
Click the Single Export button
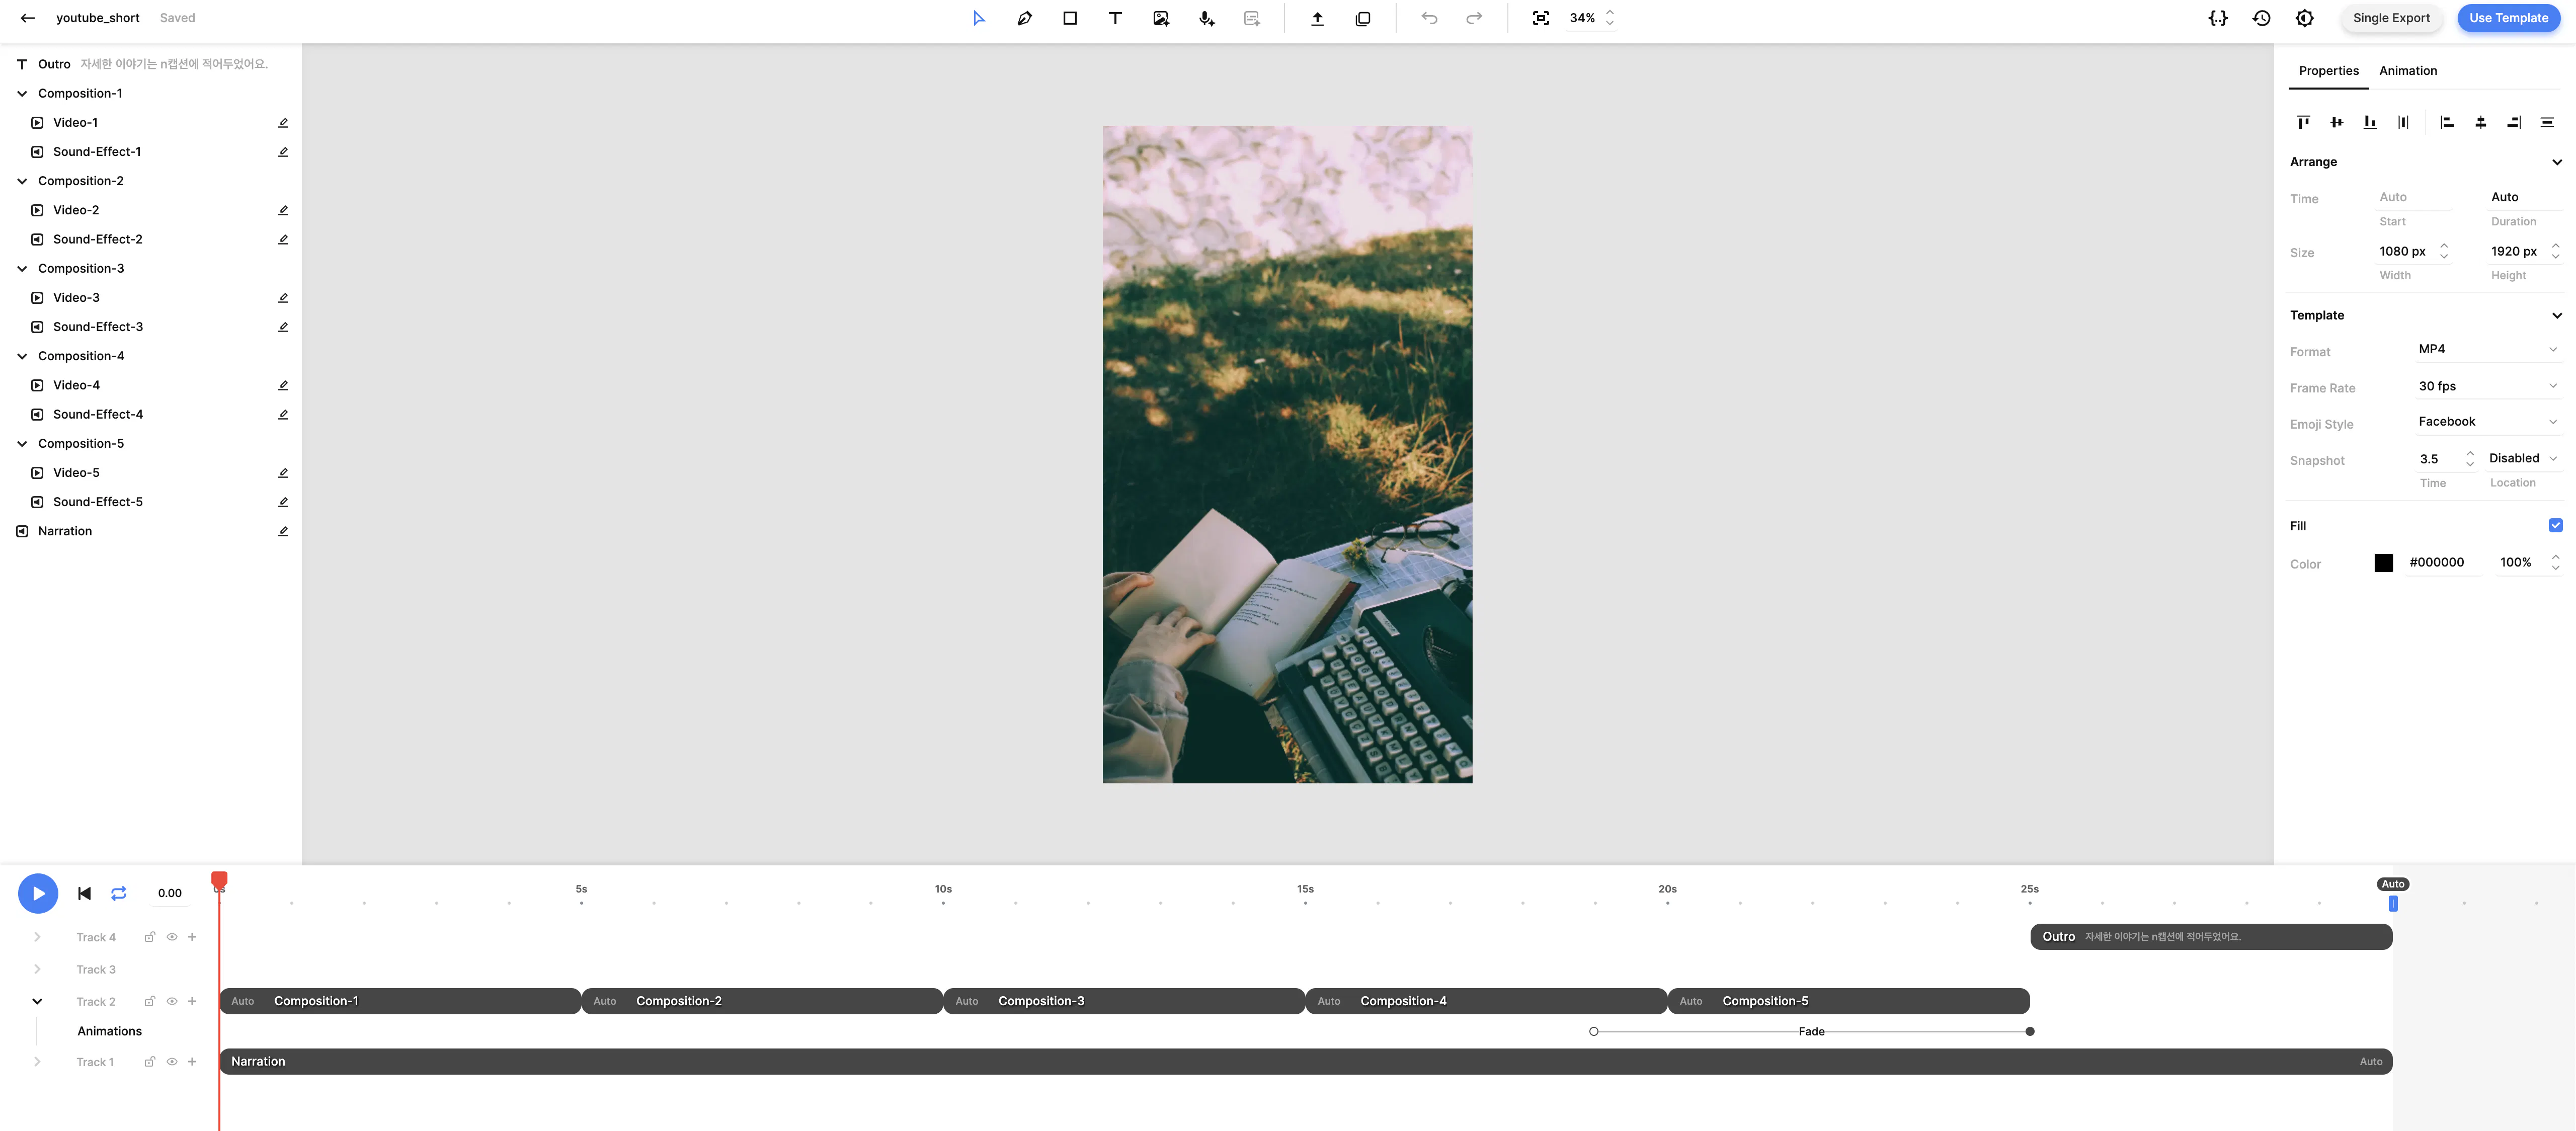tap(2391, 18)
